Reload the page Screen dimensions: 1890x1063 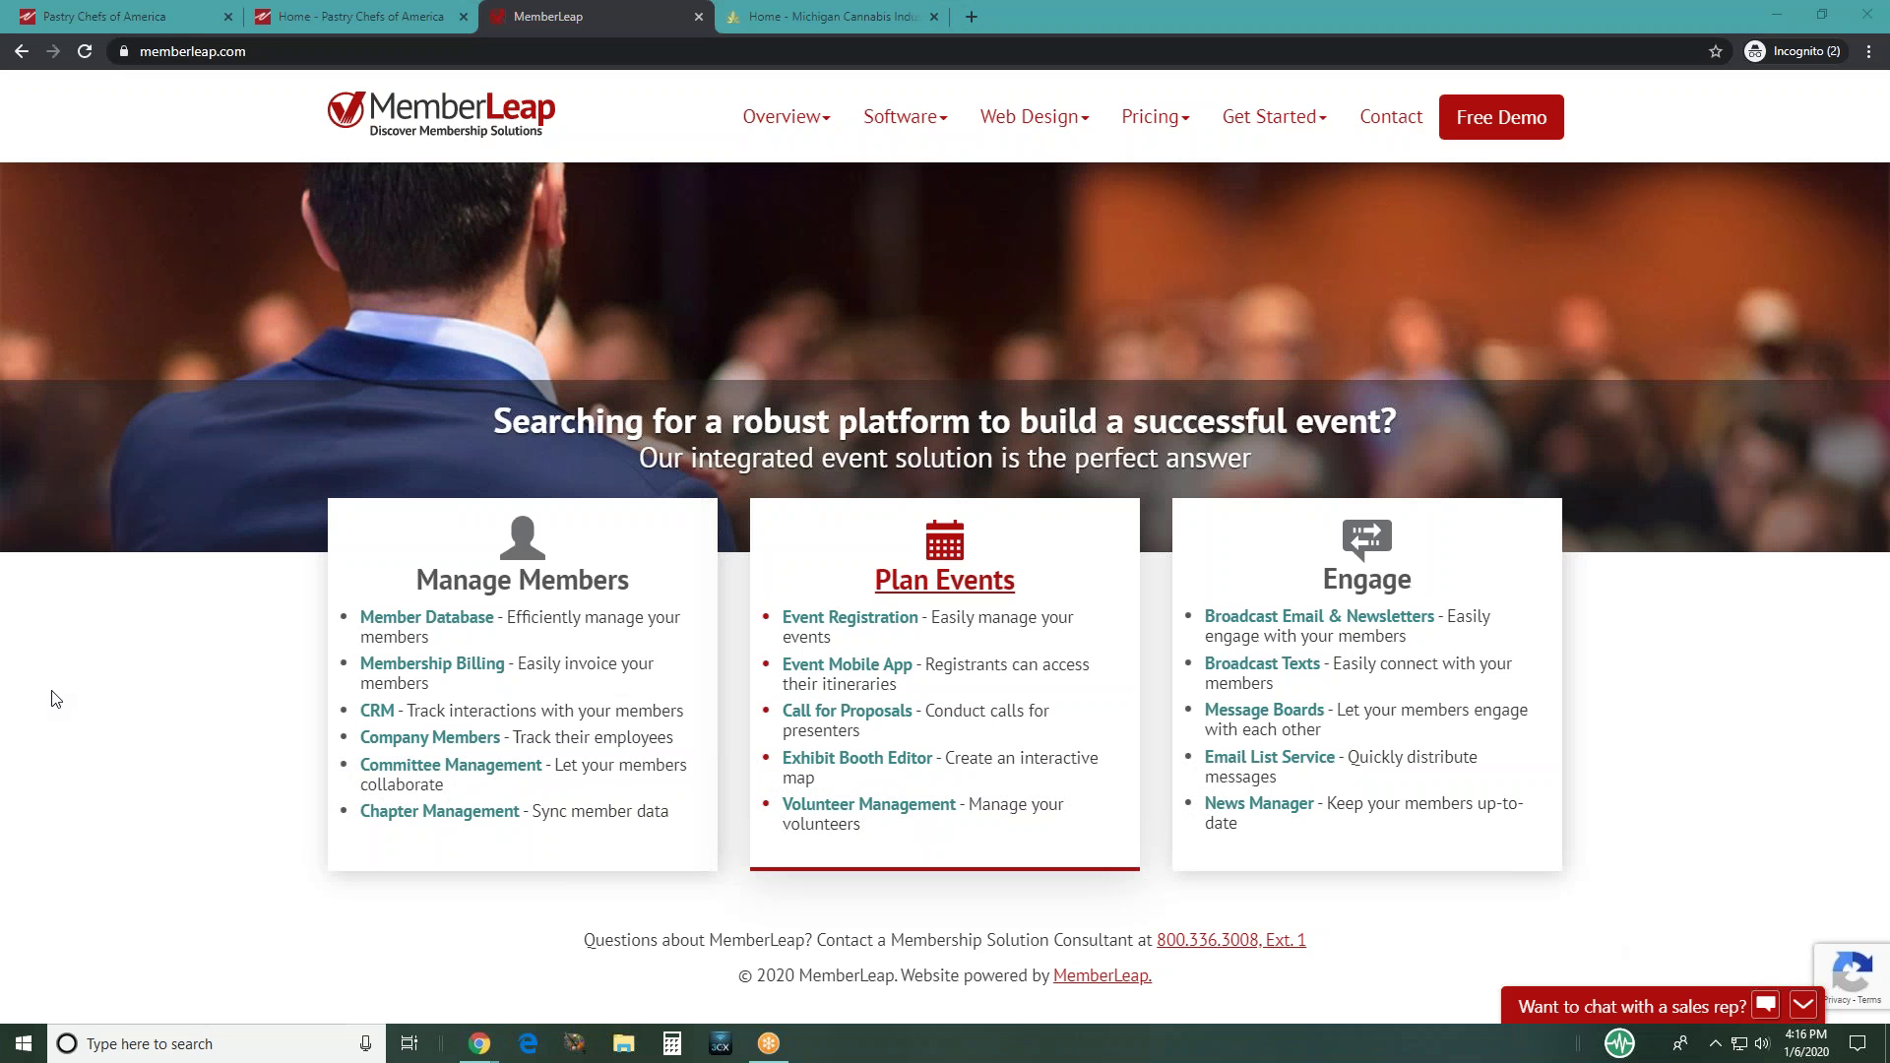[85, 51]
